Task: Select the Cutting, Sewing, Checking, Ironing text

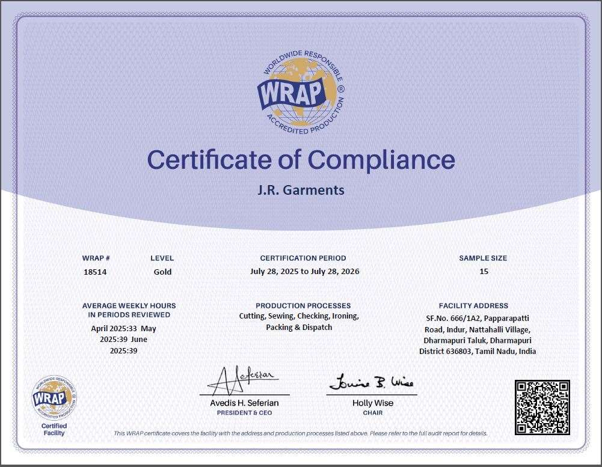Action: tap(299, 316)
